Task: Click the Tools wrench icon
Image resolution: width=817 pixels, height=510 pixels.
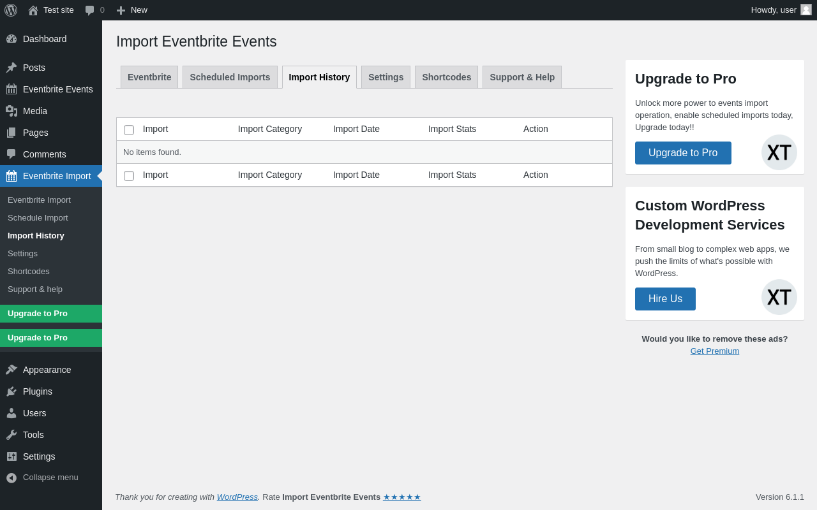Action: (11, 435)
